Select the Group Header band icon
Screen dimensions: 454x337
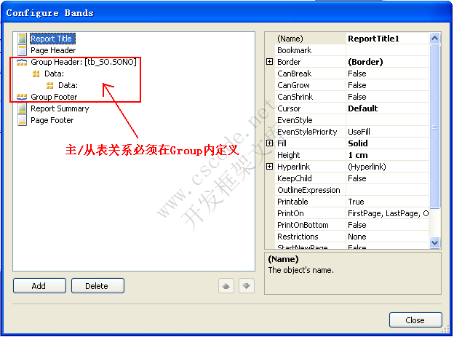[22, 62]
